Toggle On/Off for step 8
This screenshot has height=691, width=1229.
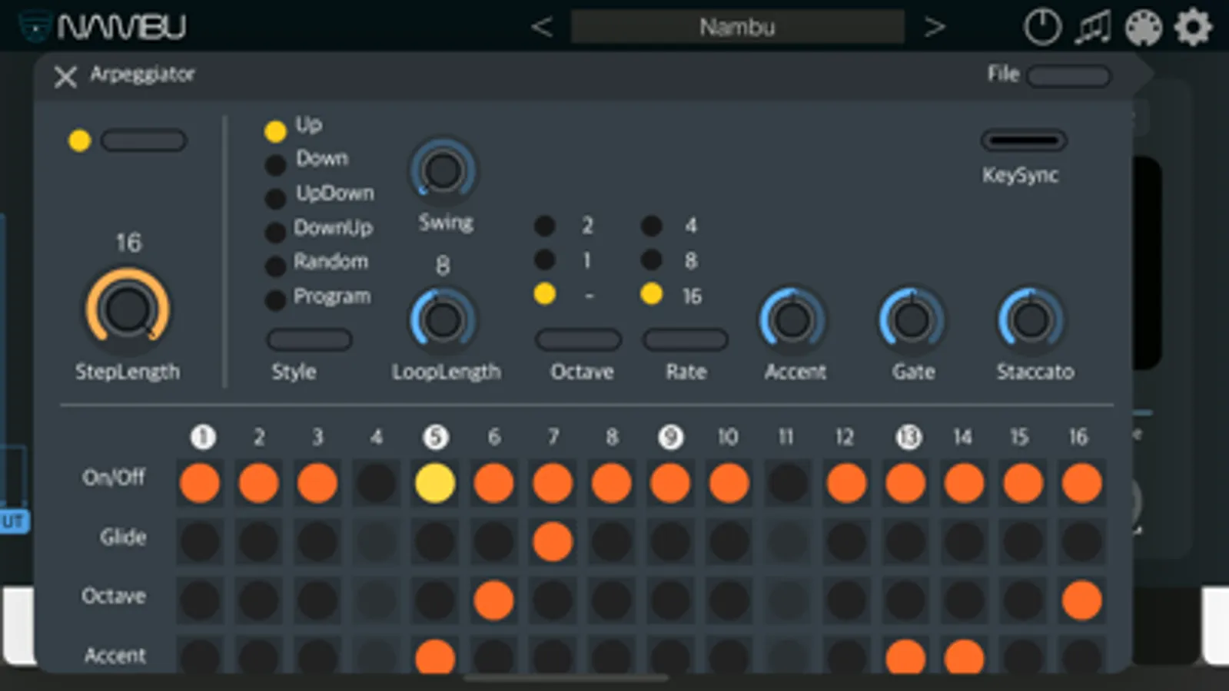611,483
